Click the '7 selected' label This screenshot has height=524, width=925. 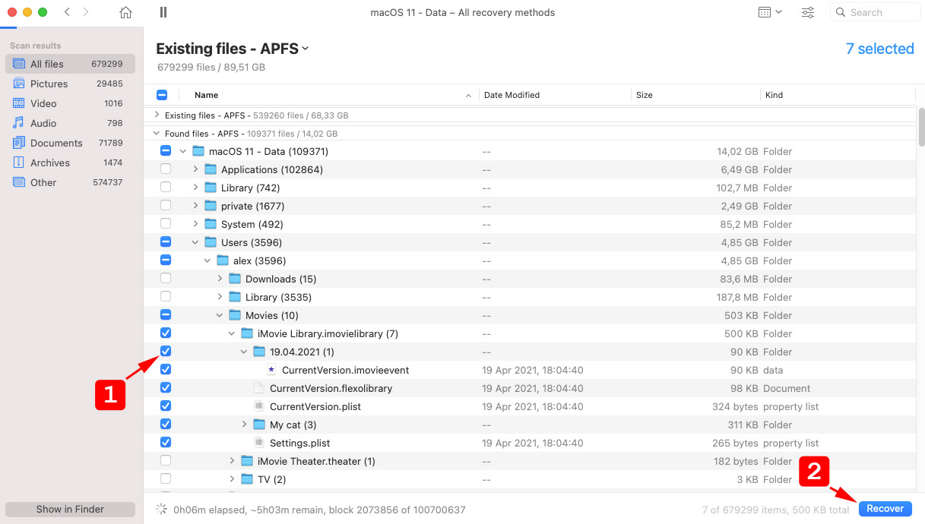(x=880, y=49)
